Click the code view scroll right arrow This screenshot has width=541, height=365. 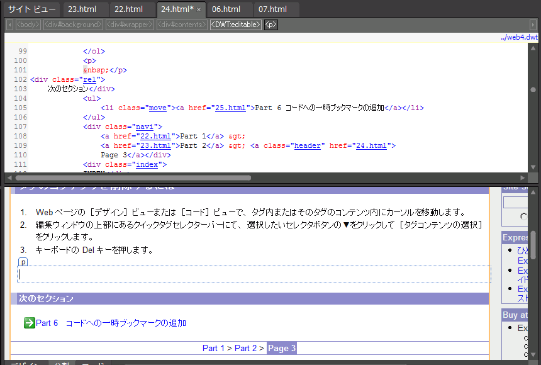523,178
